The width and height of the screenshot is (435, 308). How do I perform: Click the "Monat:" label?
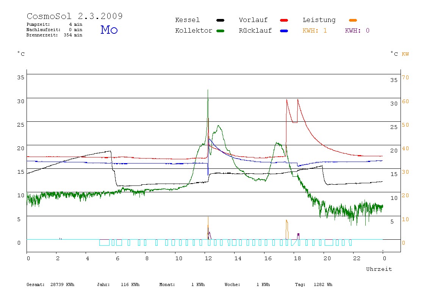coord(167,284)
